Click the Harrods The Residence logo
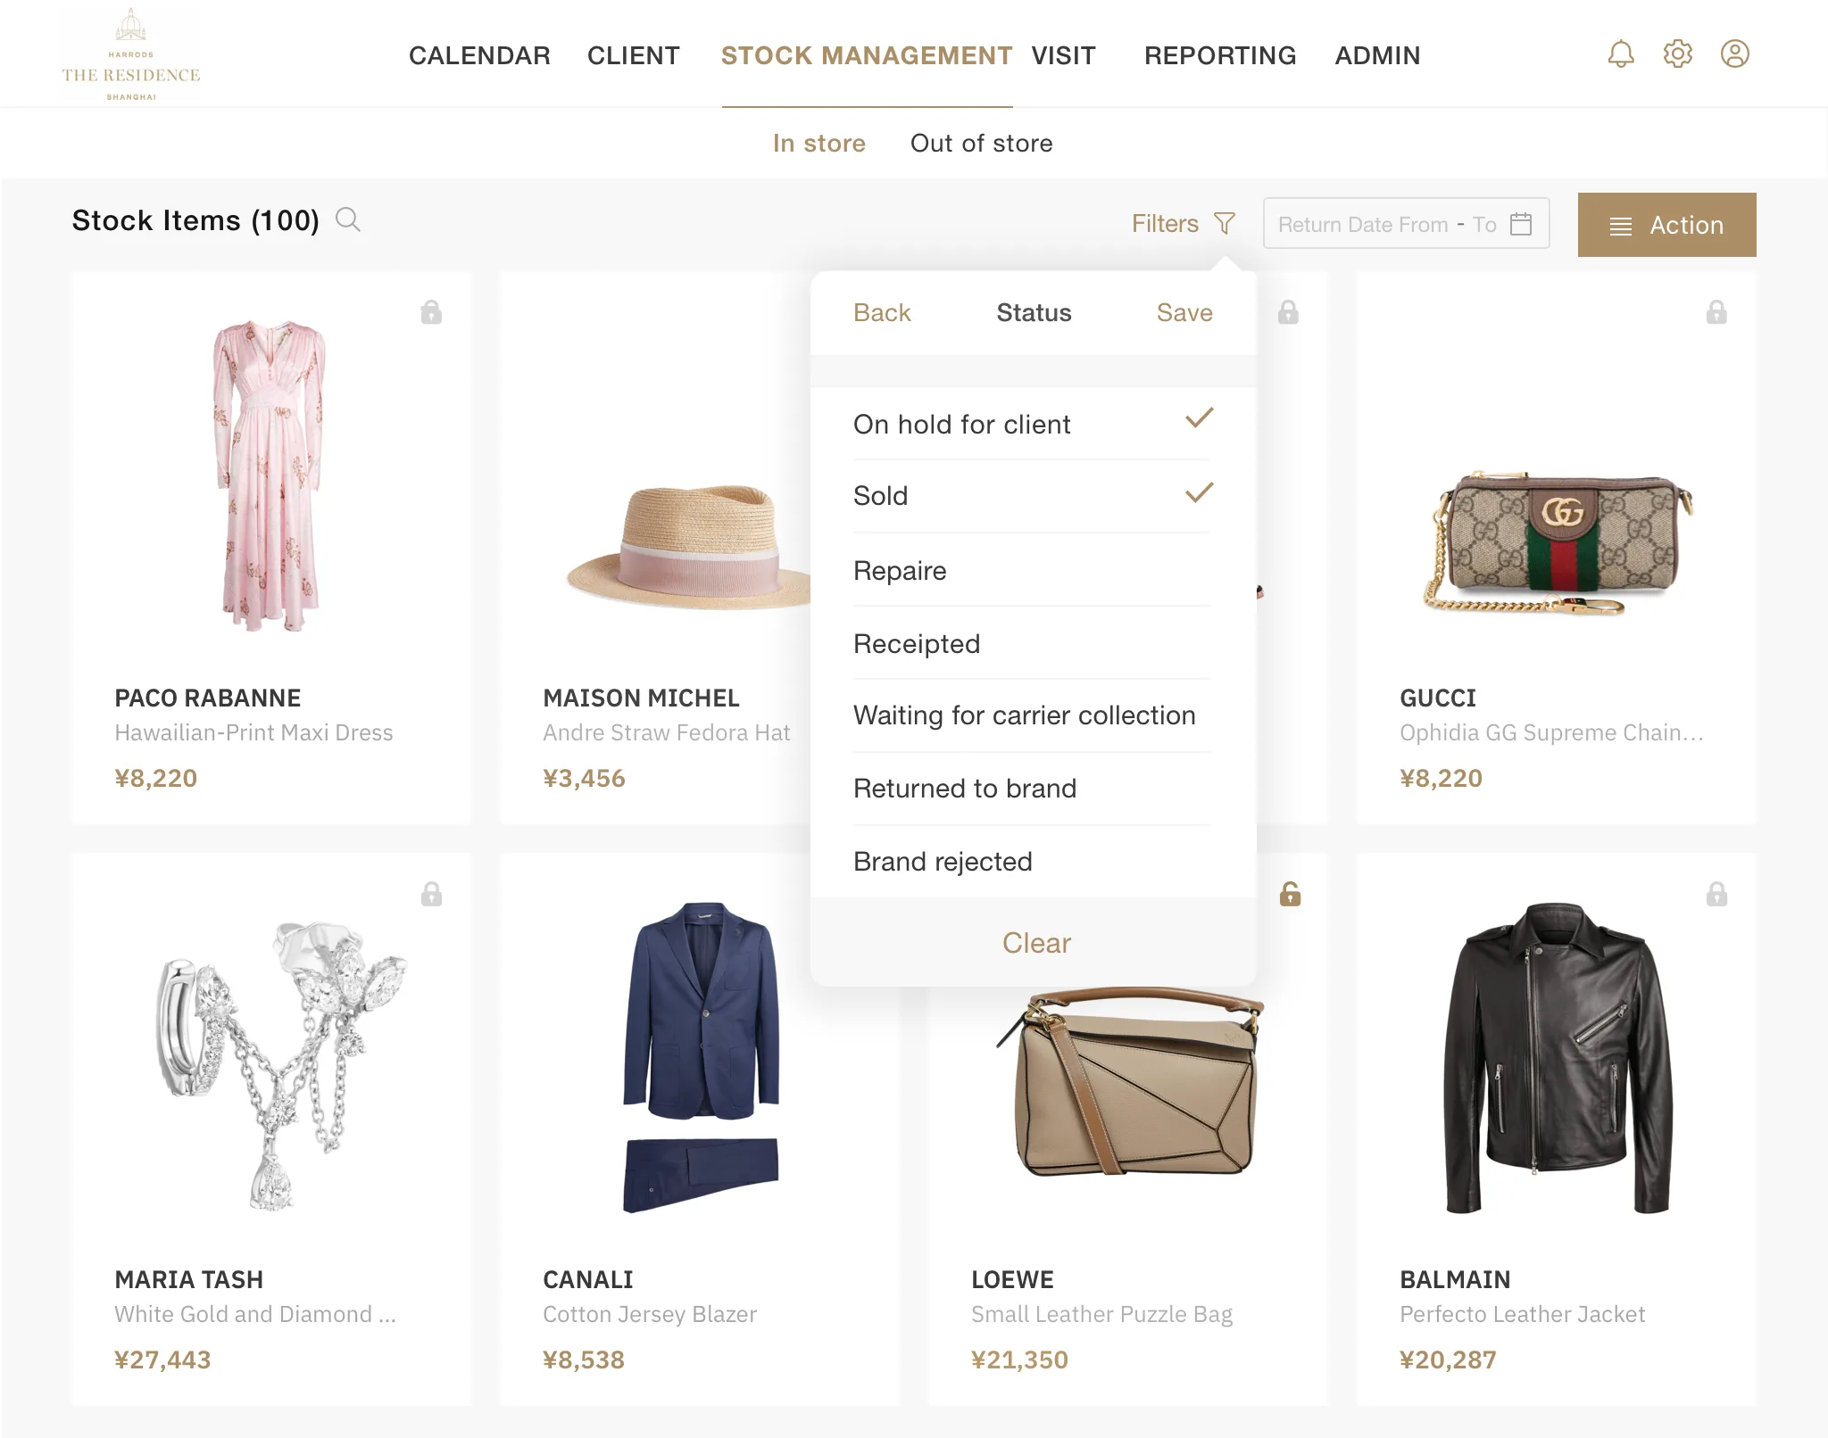 tap(131, 54)
